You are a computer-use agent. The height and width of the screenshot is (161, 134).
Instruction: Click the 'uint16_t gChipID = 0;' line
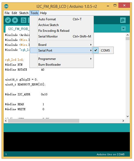(x=21, y=79)
